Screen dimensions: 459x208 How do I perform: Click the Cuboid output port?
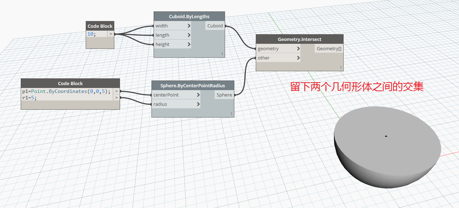pos(215,26)
